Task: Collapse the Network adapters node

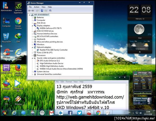Action: coord(32,47)
